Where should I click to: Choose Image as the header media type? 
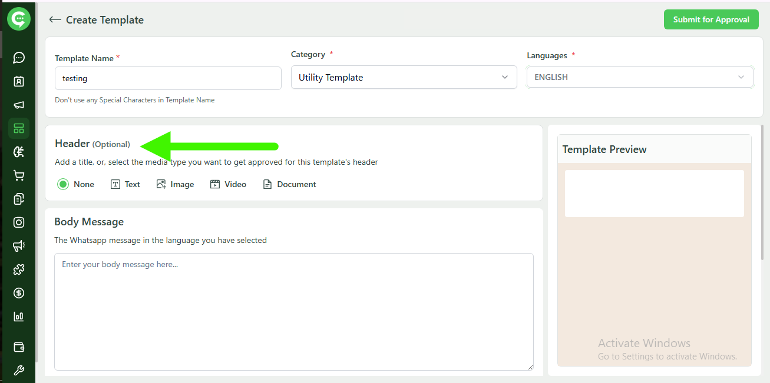175,184
